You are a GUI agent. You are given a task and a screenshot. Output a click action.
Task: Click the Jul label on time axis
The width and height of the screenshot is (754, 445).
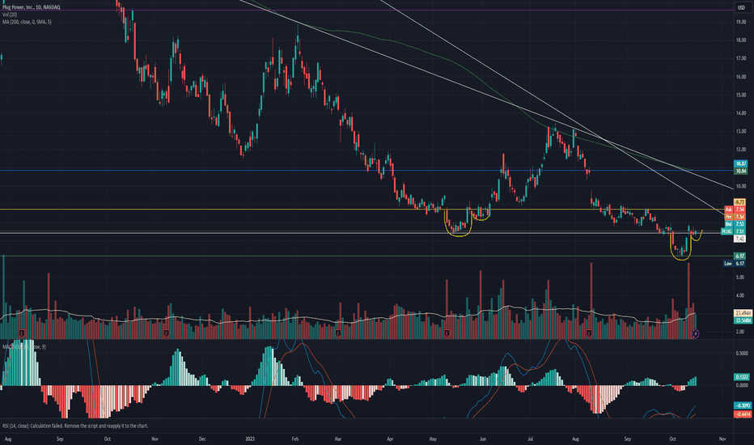531,439
